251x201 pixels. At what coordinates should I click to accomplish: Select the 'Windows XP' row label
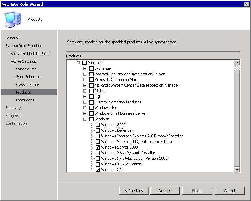(111, 170)
